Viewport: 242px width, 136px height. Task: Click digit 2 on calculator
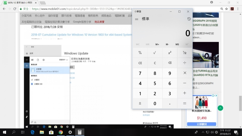[155, 93]
